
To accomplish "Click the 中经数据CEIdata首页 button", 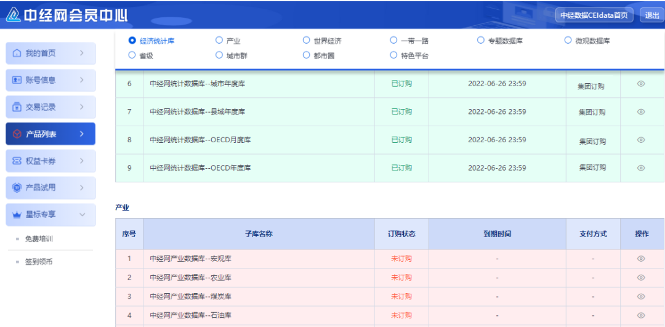I will 594,15.
